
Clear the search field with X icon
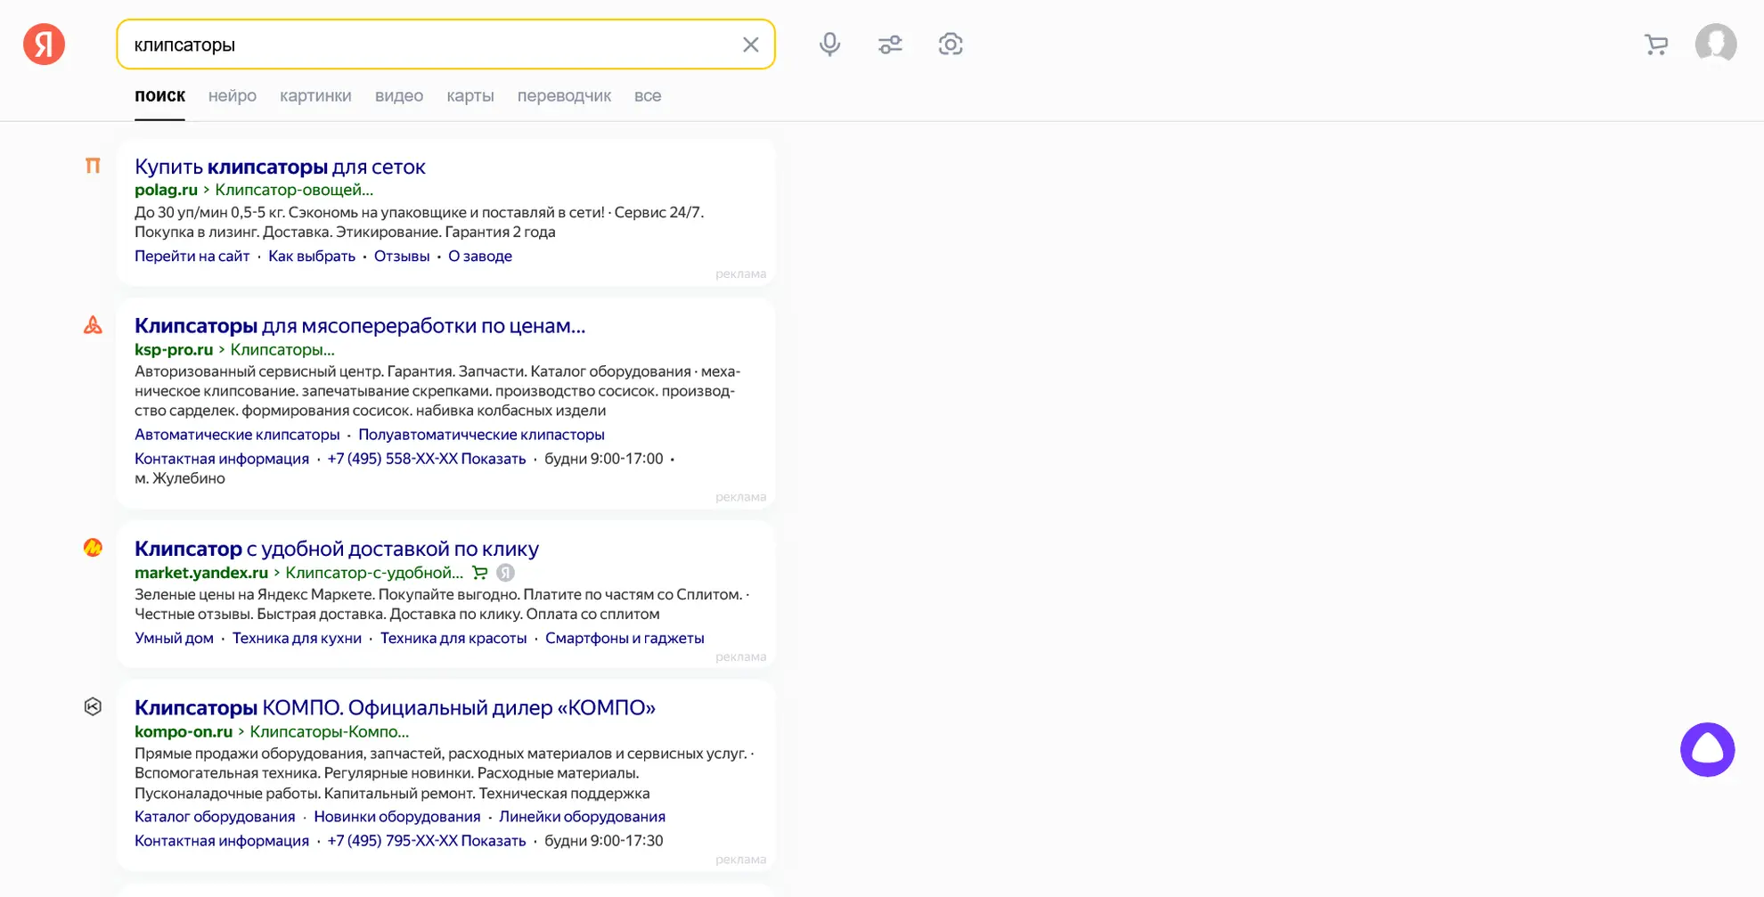click(750, 45)
